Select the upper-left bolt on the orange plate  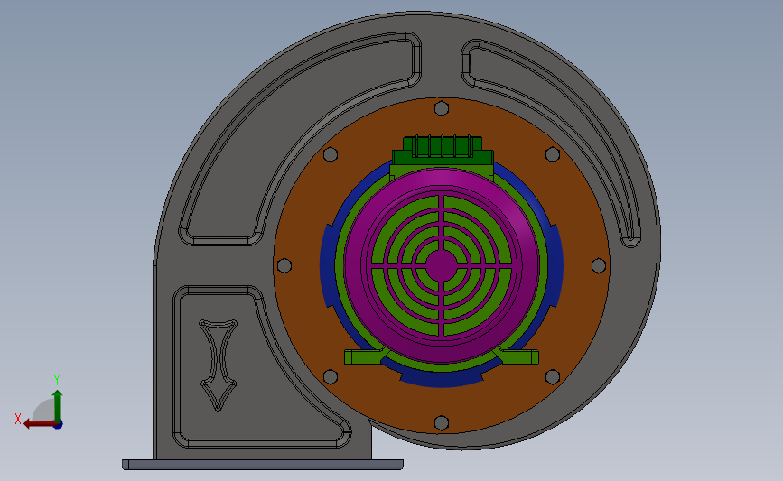[x=330, y=154]
